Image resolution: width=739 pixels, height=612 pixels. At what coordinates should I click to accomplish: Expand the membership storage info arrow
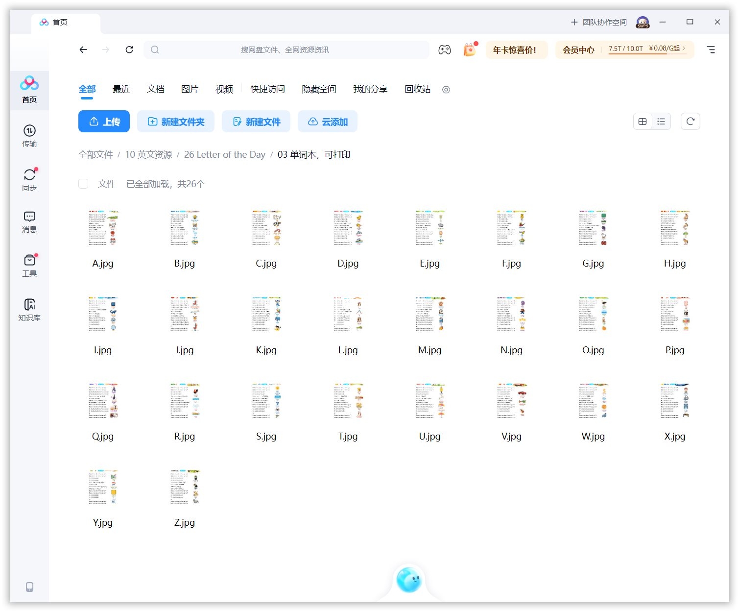point(684,49)
